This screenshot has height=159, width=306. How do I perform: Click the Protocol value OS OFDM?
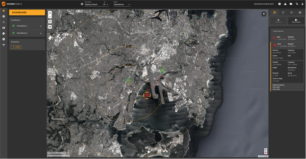tap(277, 53)
